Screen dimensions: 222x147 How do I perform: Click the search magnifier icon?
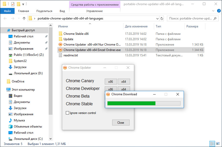click(215, 18)
